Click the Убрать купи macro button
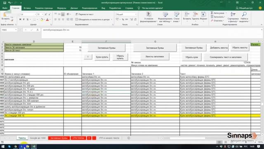This screenshot has height=149, width=264. click(191, 57)
